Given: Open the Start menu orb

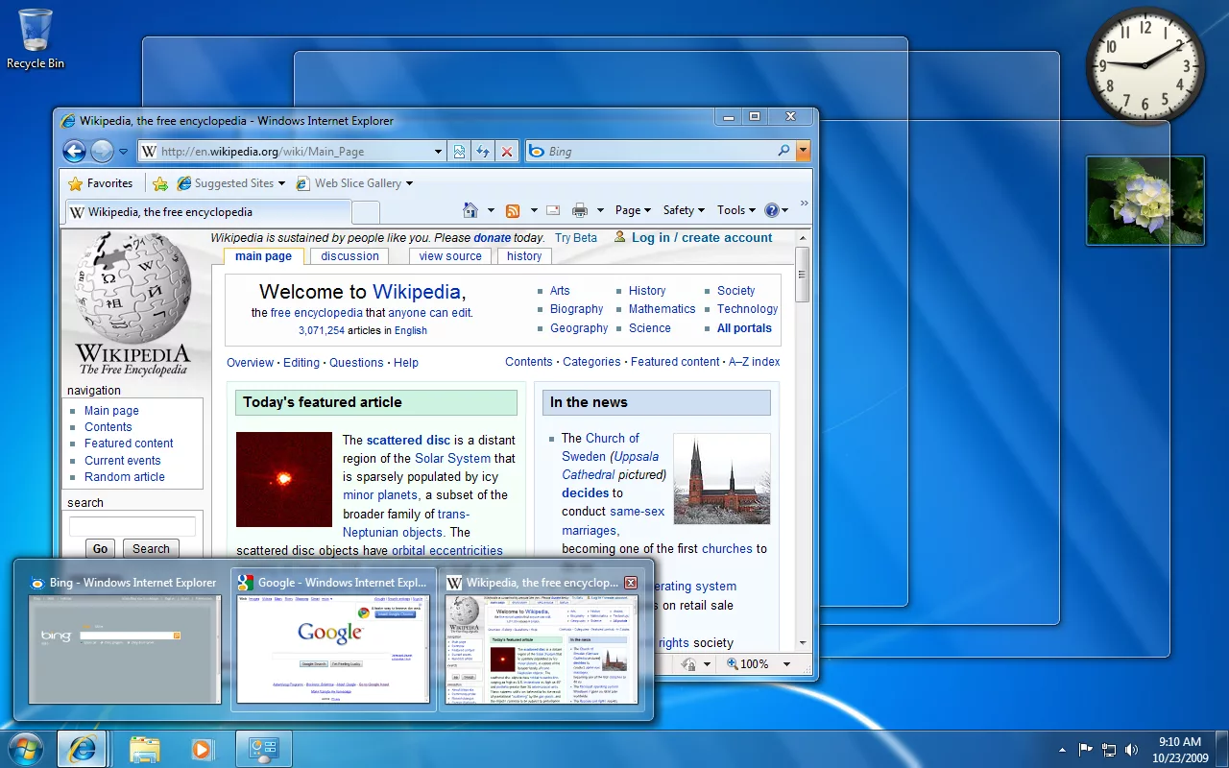Looking at the screenshot, I should pyautogui.click(x=26, y=749).
